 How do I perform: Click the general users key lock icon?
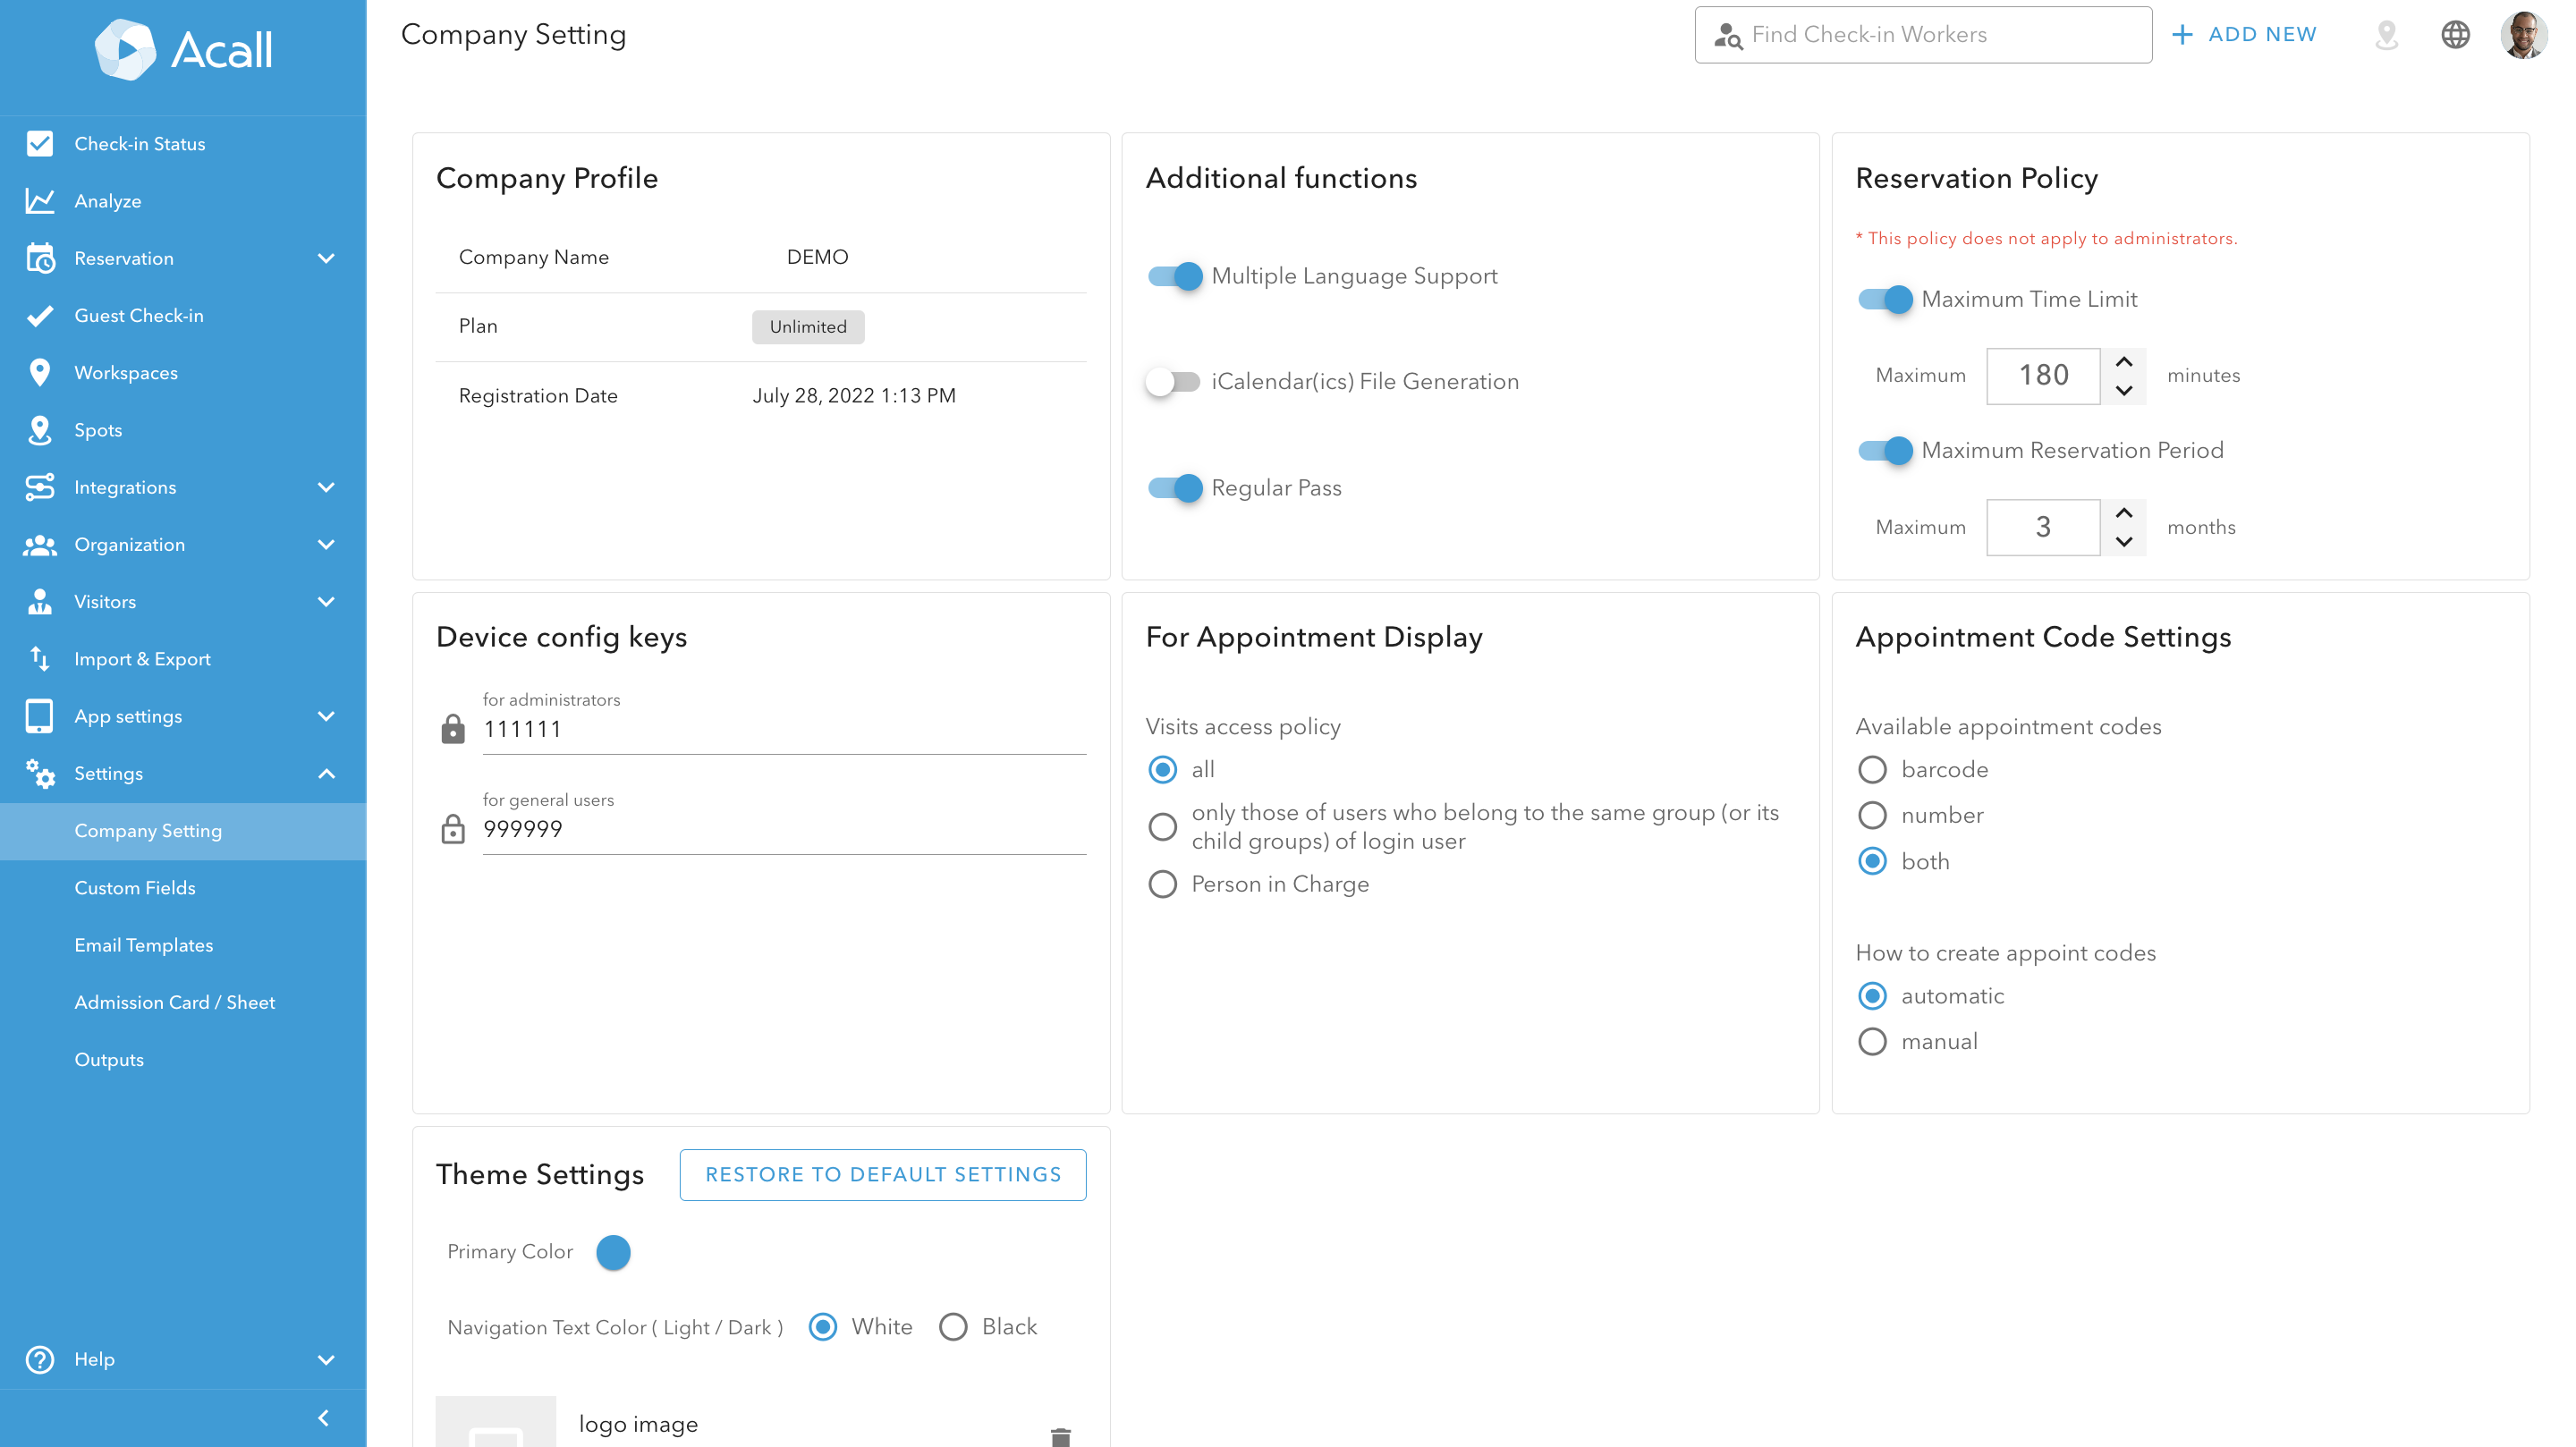[x=453, y=829]
